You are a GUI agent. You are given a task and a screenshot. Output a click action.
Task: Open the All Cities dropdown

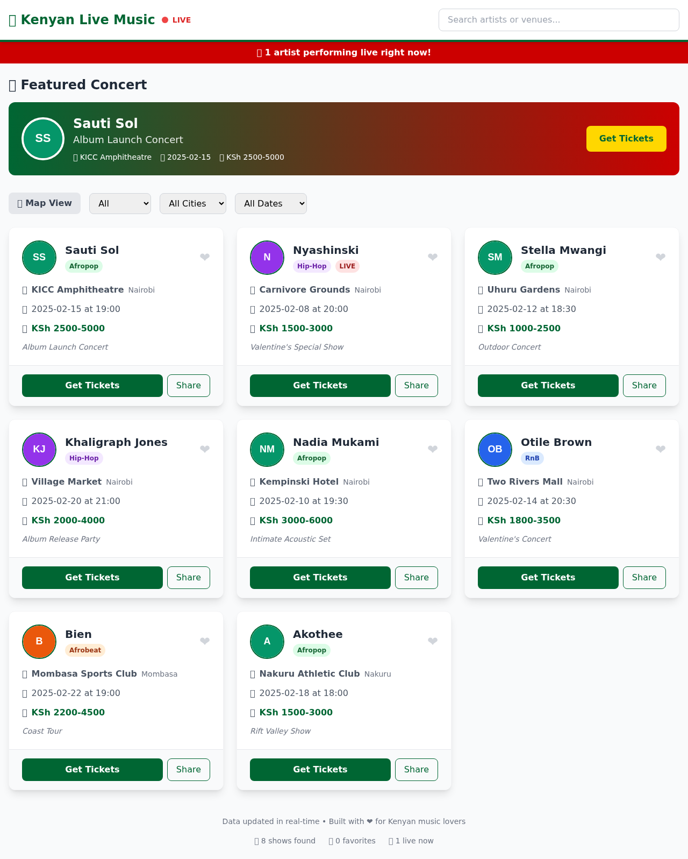click(193, 203)
